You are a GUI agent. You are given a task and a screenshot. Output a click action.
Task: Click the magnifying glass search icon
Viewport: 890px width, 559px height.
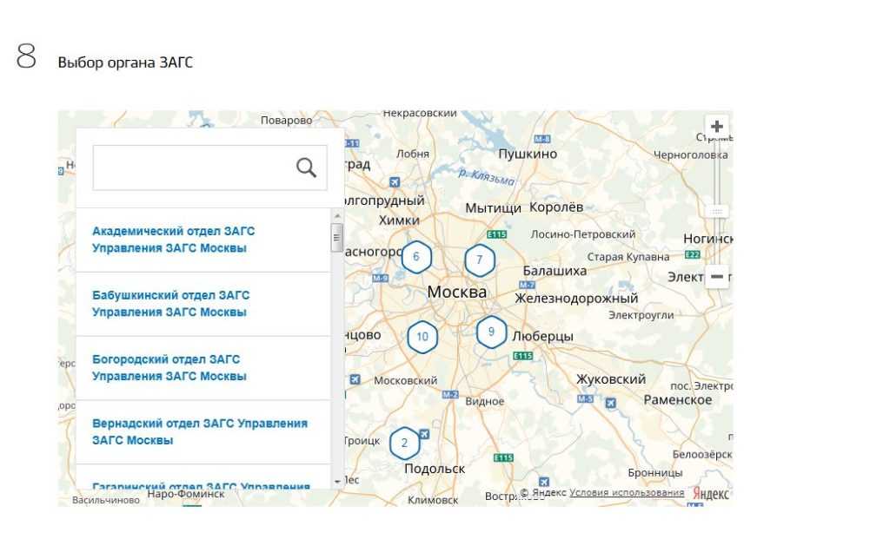tap(306, 168)
